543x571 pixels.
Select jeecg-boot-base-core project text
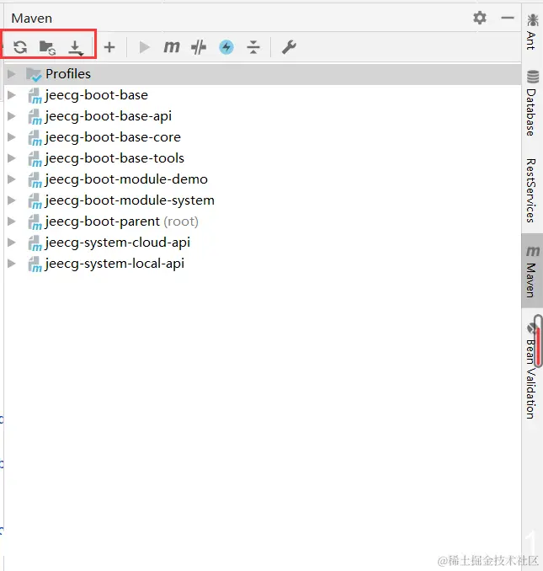113,137
